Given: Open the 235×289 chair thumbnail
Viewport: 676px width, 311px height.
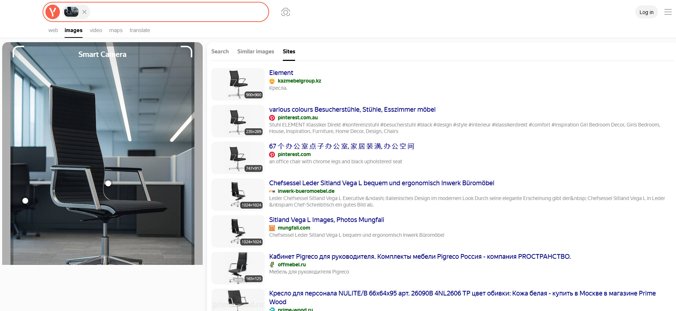Looking at the screenshot, I should [238, 121].
